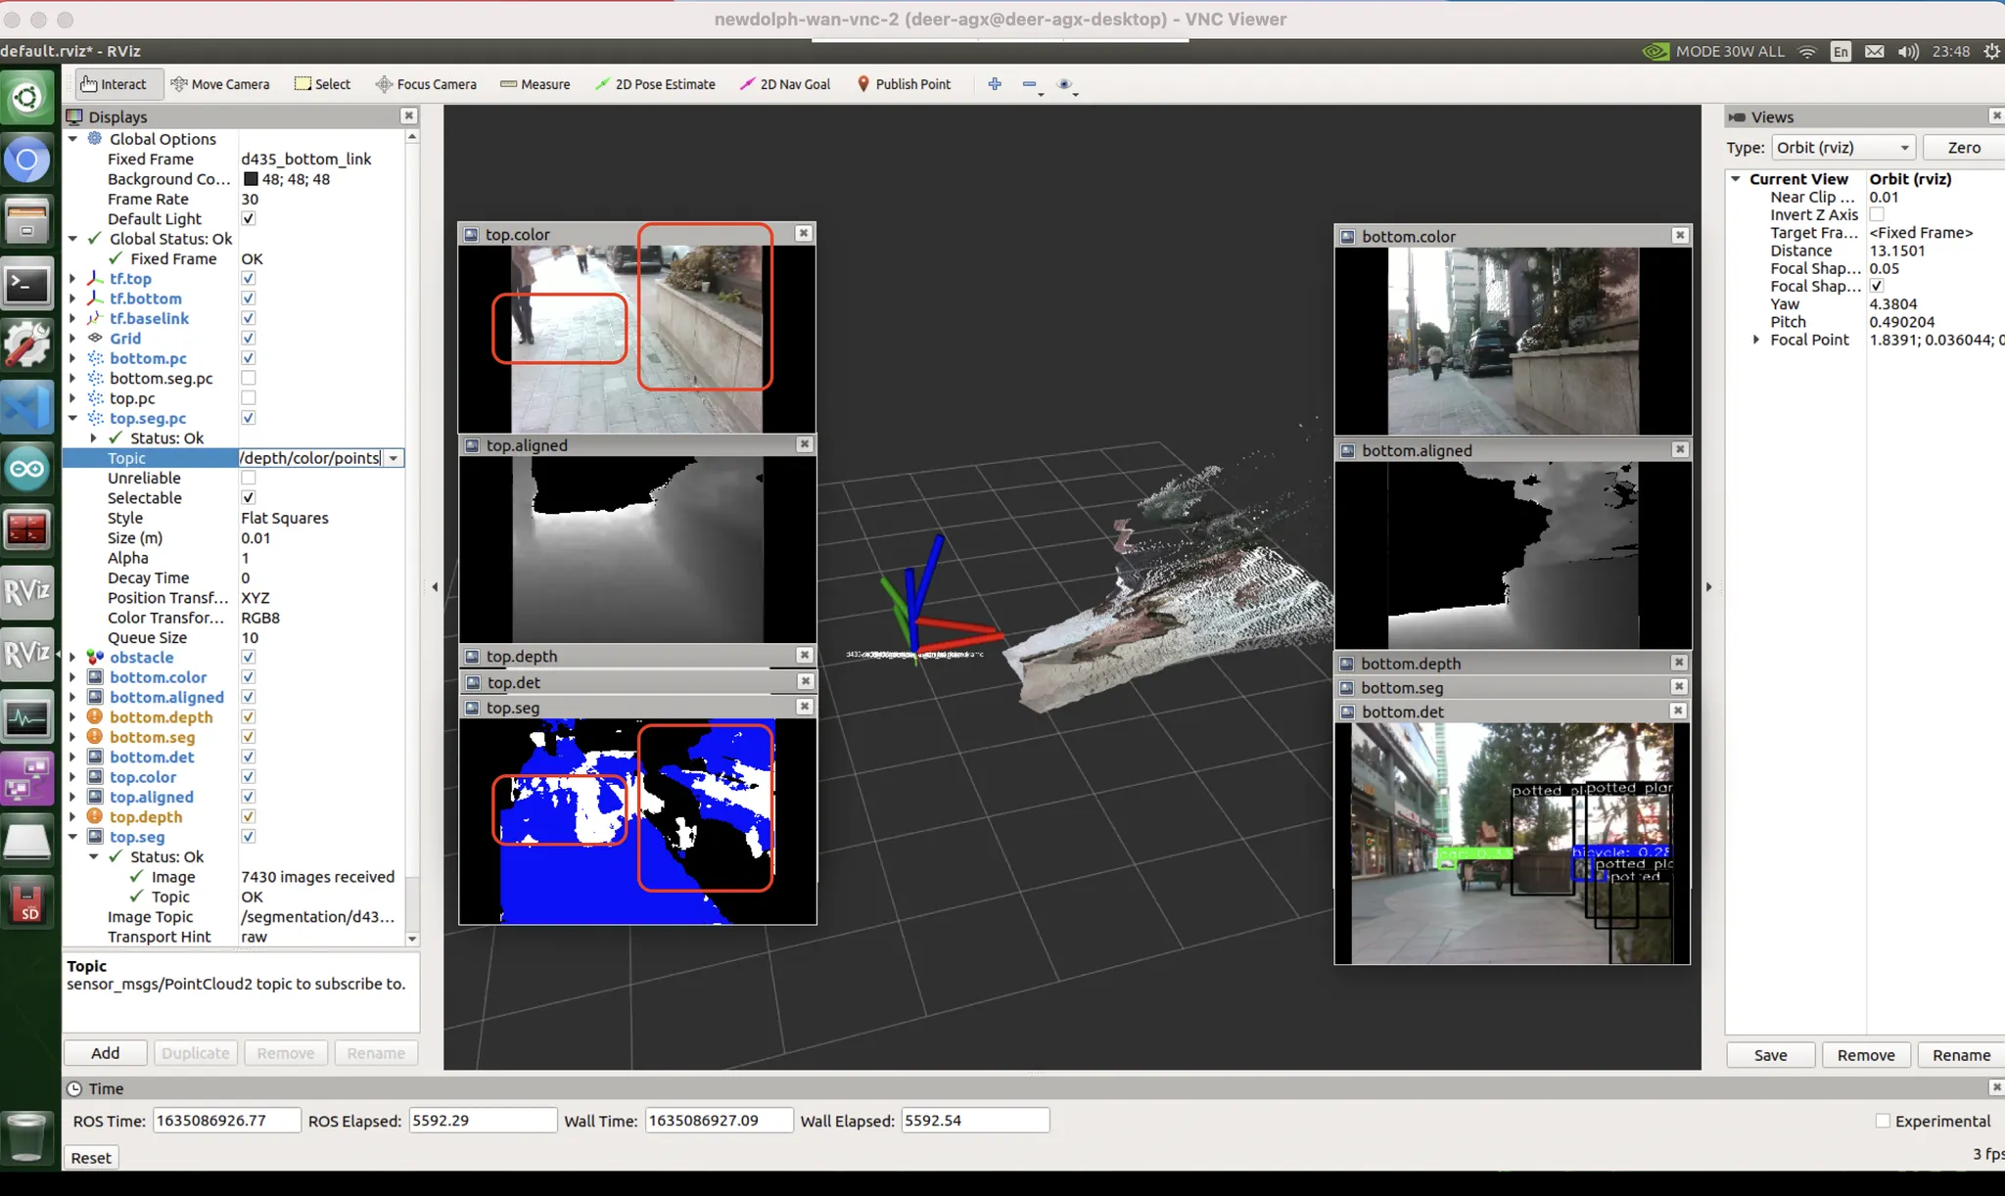
Task: Enable the bottom.seg.pc display checkbox
Action: tap(249, 378)
